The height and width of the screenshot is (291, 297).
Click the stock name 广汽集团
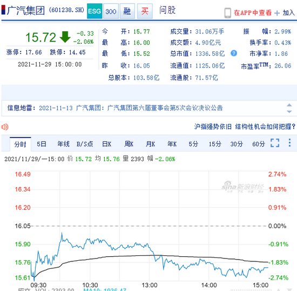(x=26, y=10)
